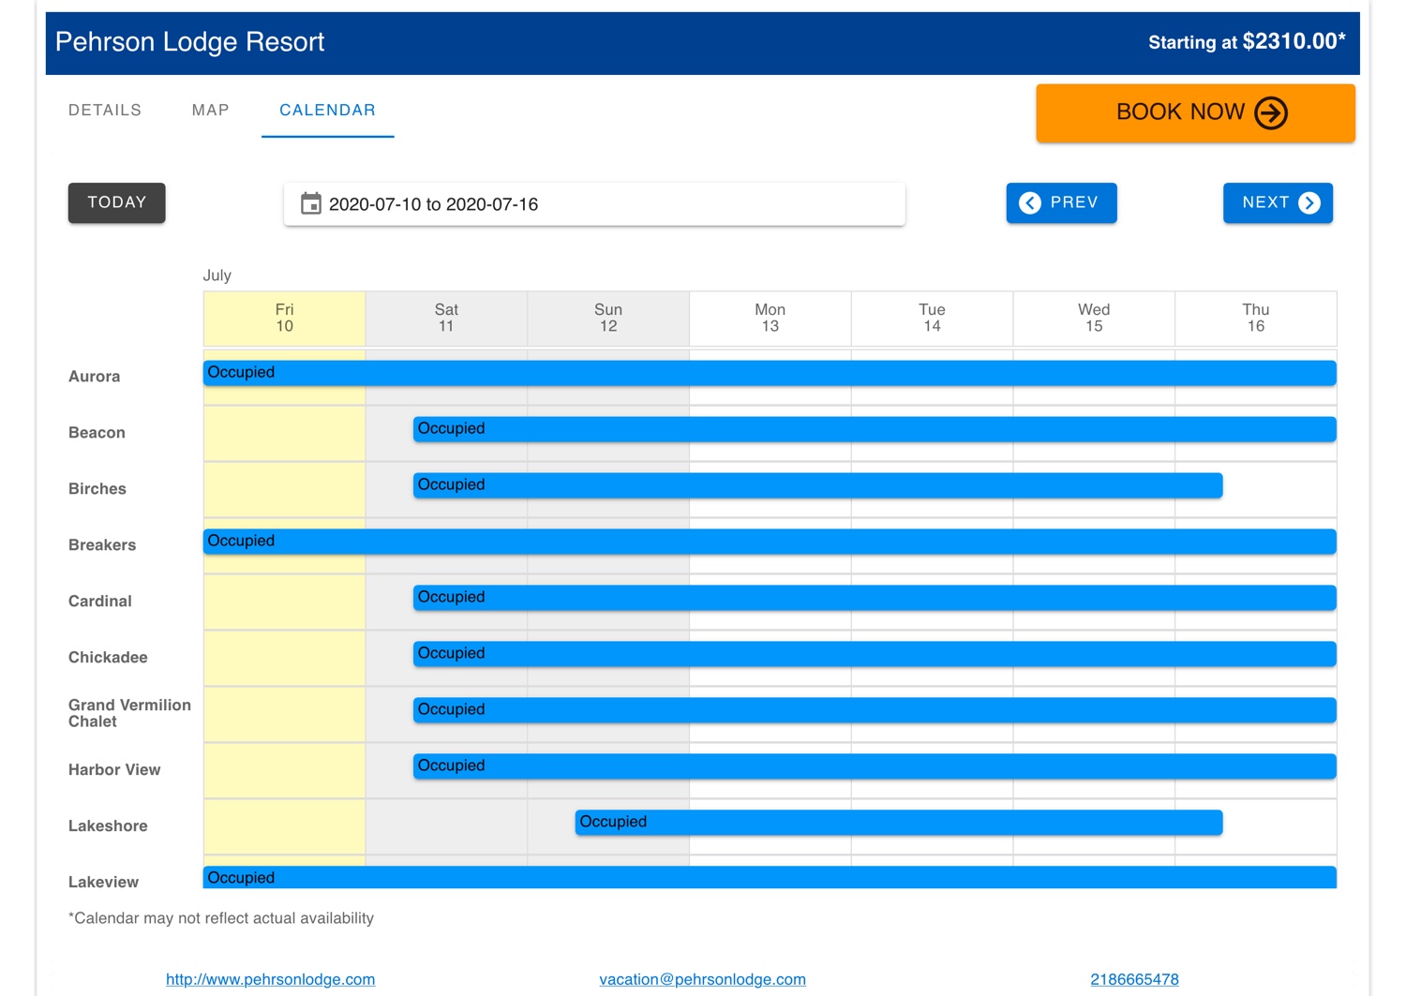This screenshot has width=1406, height=996.
Task: Click the NEXT navigation button
Action: coord(1277,202)
